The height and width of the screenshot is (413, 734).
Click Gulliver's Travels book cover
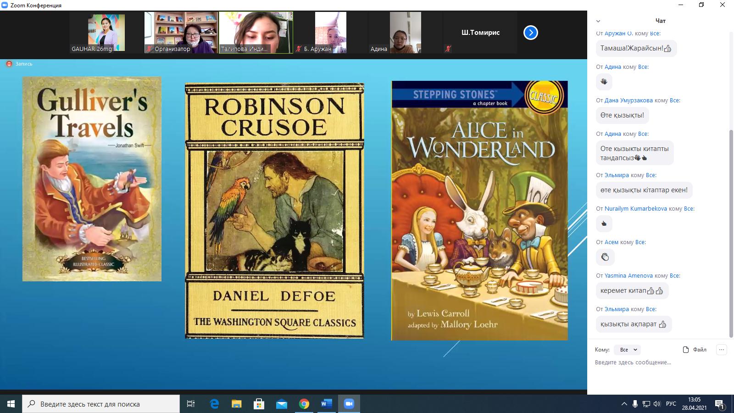pos(92,179)
